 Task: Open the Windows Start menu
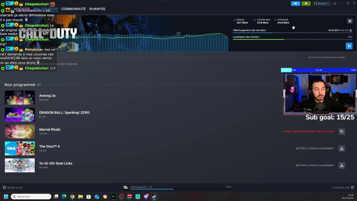tap(6, 197)
